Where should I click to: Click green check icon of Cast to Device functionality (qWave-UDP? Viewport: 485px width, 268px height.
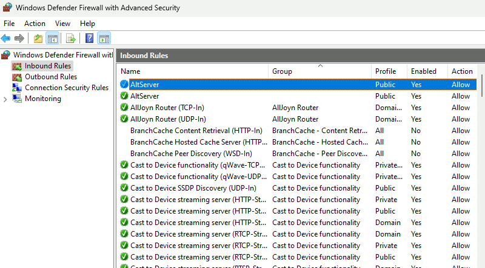pos(124,176)
